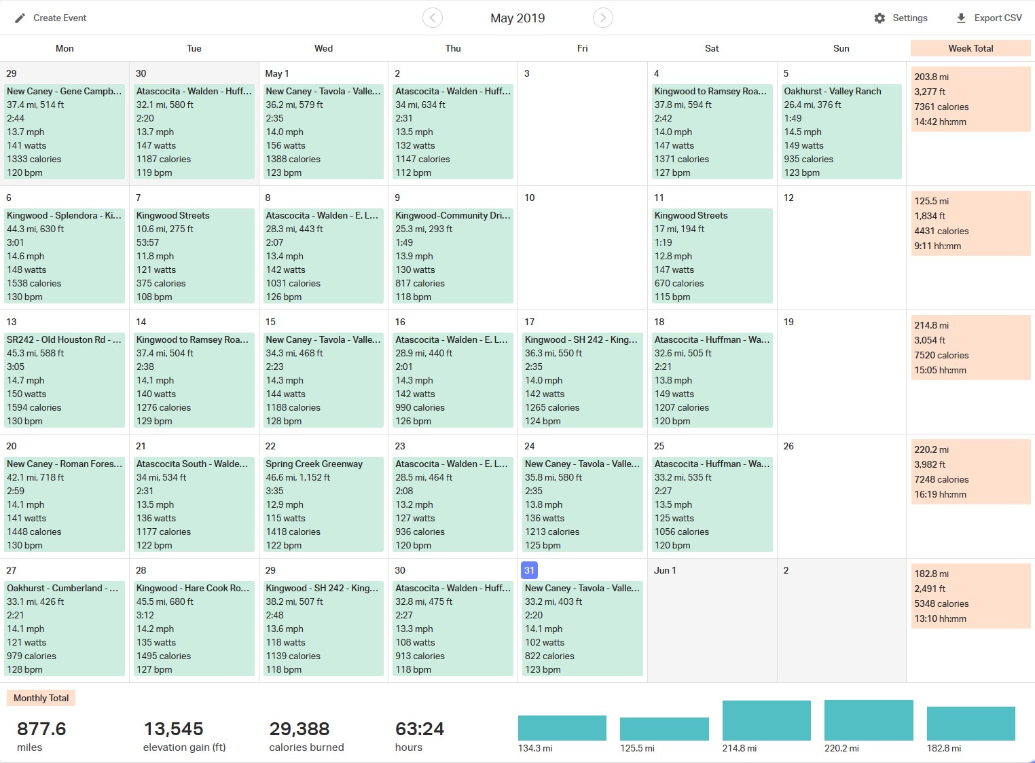Open Settings gear icon
Screen dimensions: 1035x763
pyautogui.click(x=879, y=18)
